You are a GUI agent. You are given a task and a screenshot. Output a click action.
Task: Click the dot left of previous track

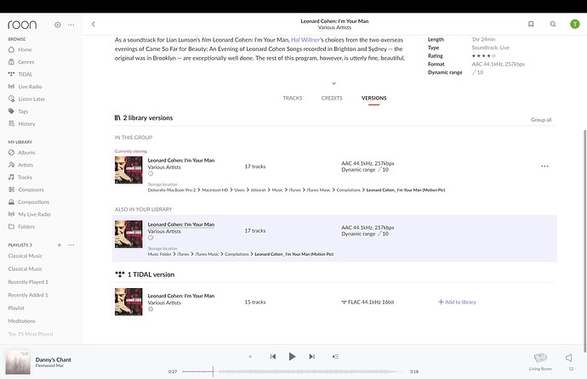click(250, 357)
